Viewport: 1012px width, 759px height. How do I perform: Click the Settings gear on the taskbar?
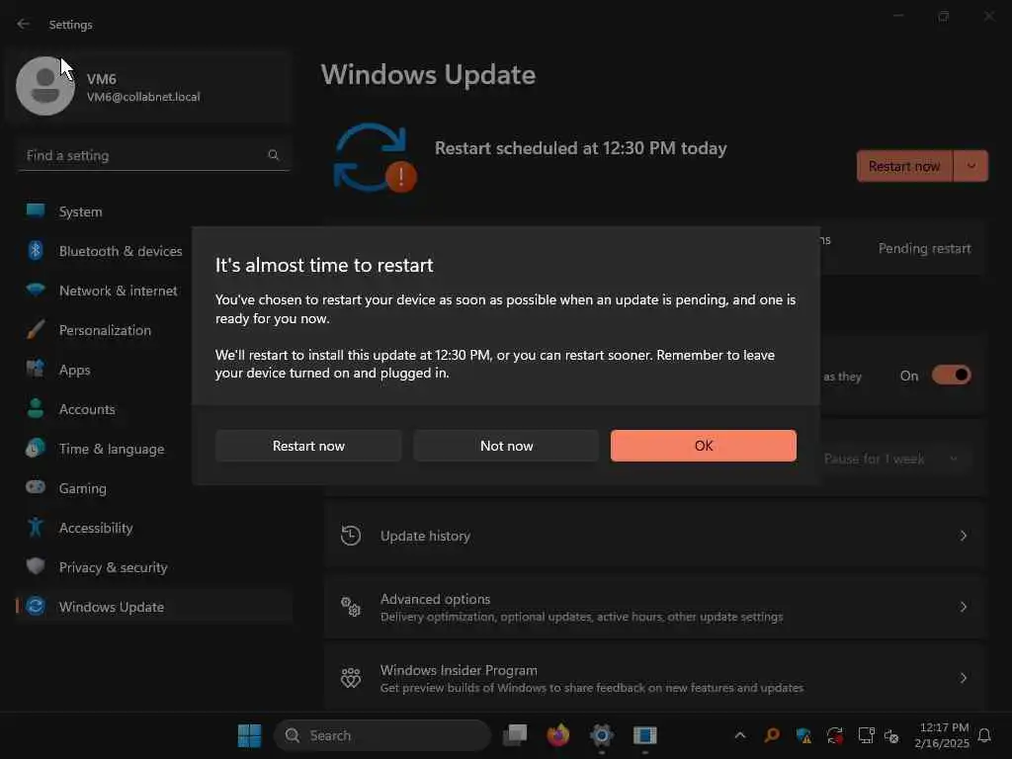602,735
